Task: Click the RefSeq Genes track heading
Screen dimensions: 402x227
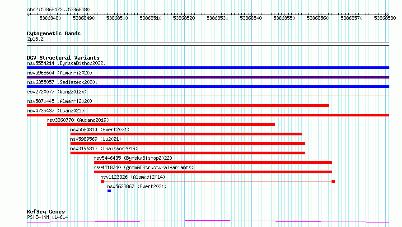Action: [x=46, y=212]
